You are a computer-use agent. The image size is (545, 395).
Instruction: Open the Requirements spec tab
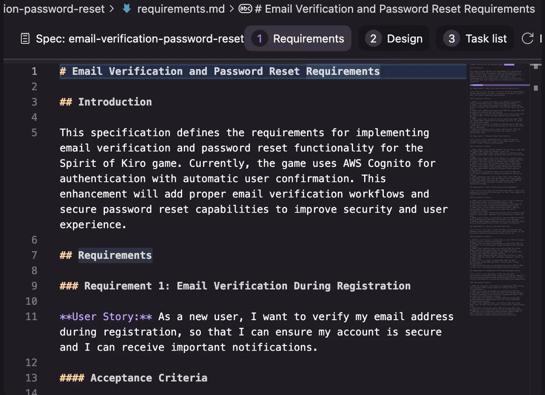click(x=297, y=39)
